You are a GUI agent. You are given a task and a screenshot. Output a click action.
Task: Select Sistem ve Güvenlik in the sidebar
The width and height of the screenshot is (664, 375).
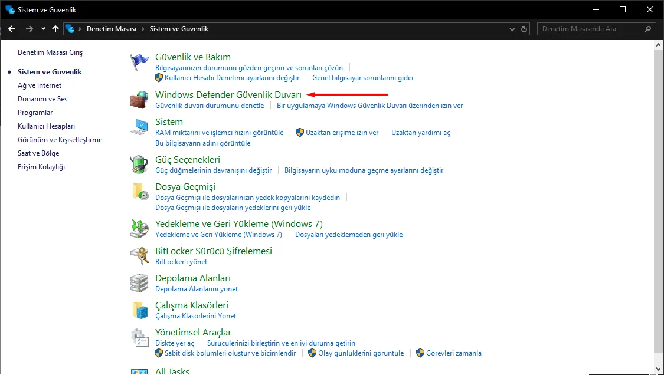[50, 72]
